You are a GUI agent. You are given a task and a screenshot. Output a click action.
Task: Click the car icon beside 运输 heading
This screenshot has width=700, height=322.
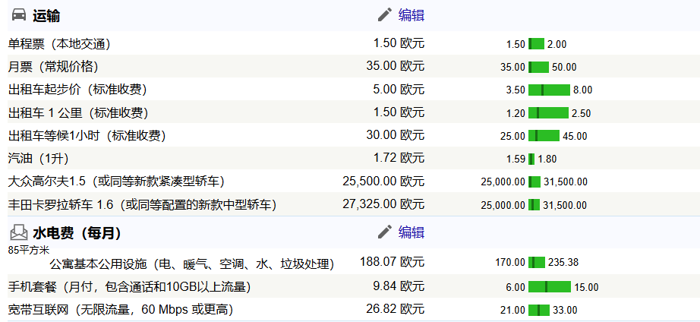(x=18, y=15)
